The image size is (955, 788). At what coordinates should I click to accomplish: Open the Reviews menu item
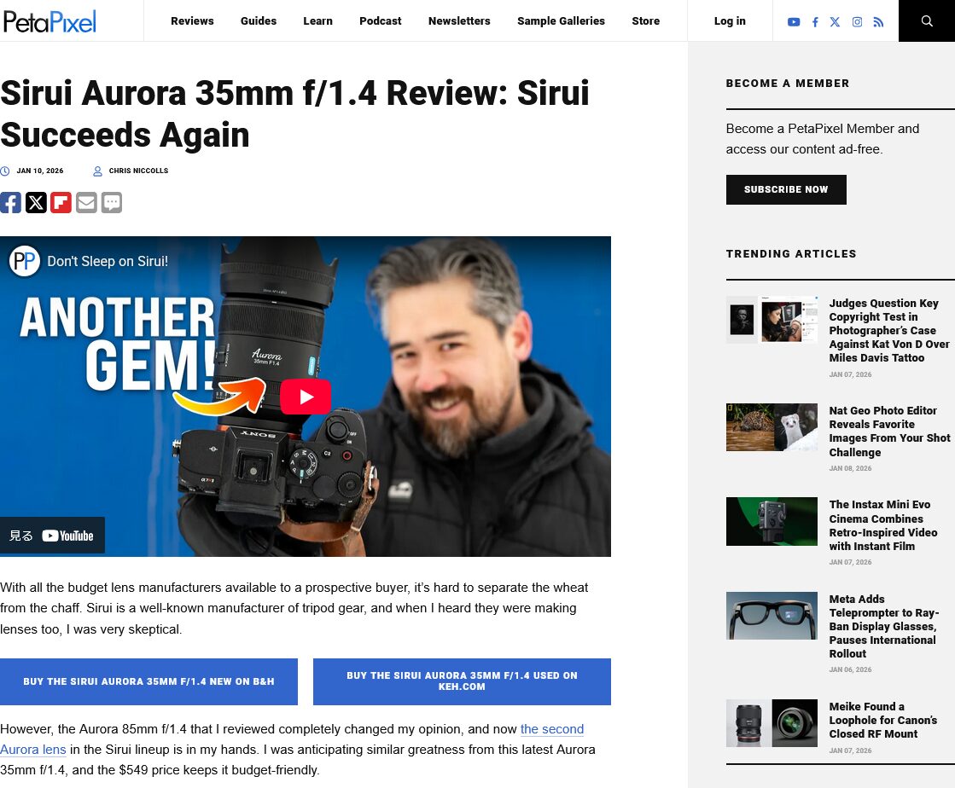192,20
